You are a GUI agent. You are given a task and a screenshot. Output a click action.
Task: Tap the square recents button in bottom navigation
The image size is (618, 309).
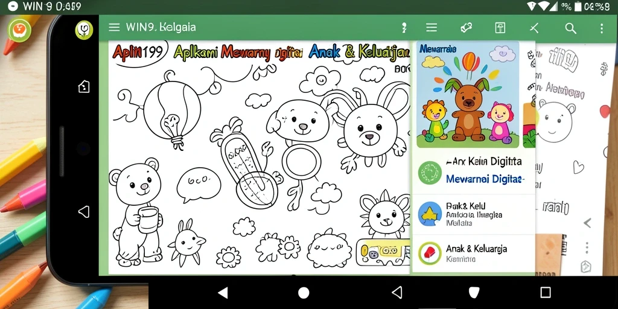pos(546,293)
